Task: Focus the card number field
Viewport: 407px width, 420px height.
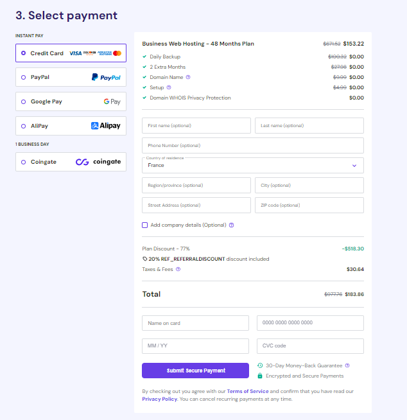Action: pyautogui.click(x=310, y=323)
